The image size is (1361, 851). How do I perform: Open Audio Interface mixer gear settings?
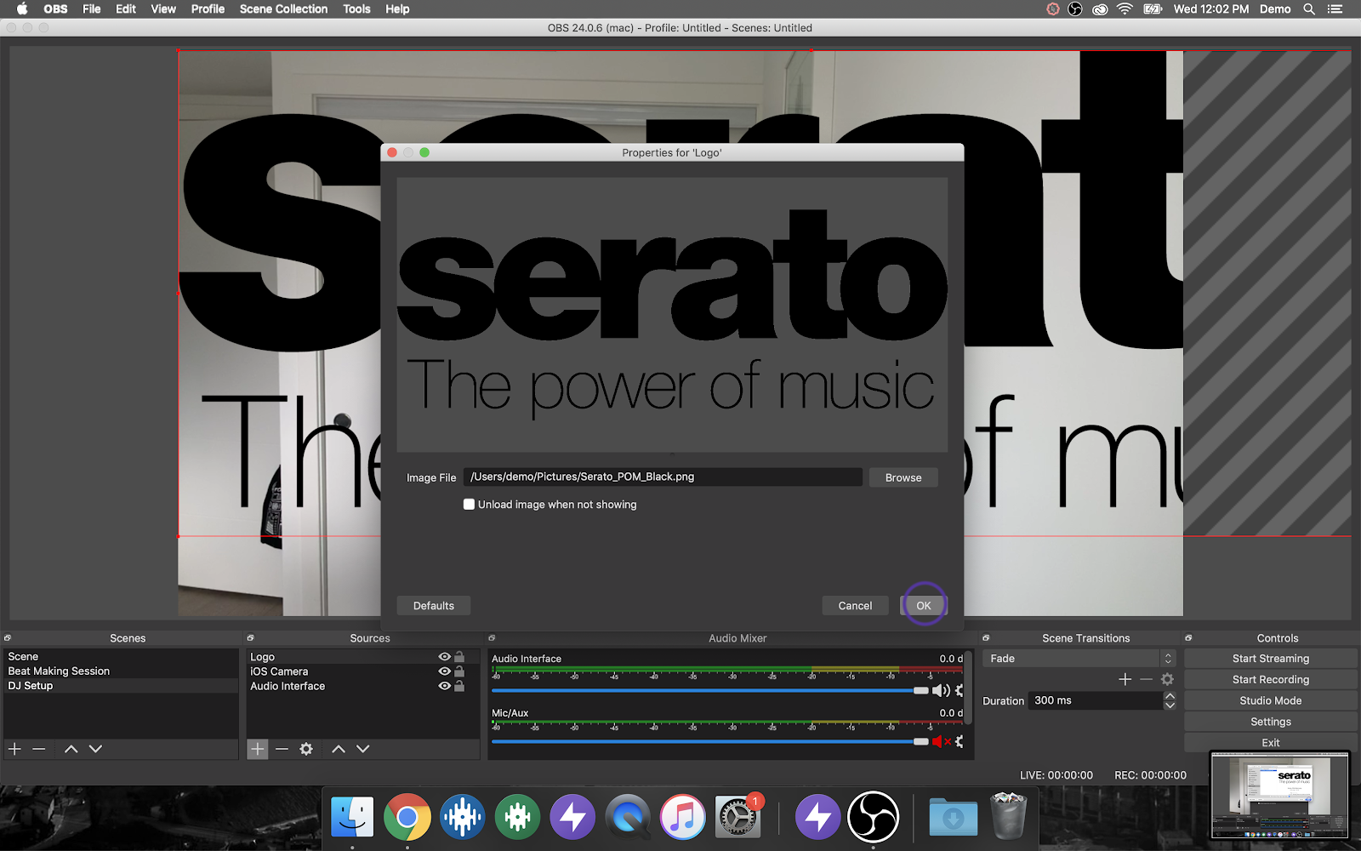960,690
